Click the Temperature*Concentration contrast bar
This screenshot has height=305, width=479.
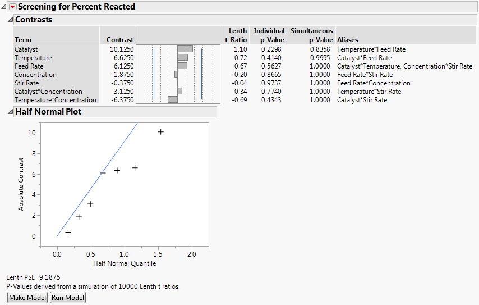(x=173, y=99)
